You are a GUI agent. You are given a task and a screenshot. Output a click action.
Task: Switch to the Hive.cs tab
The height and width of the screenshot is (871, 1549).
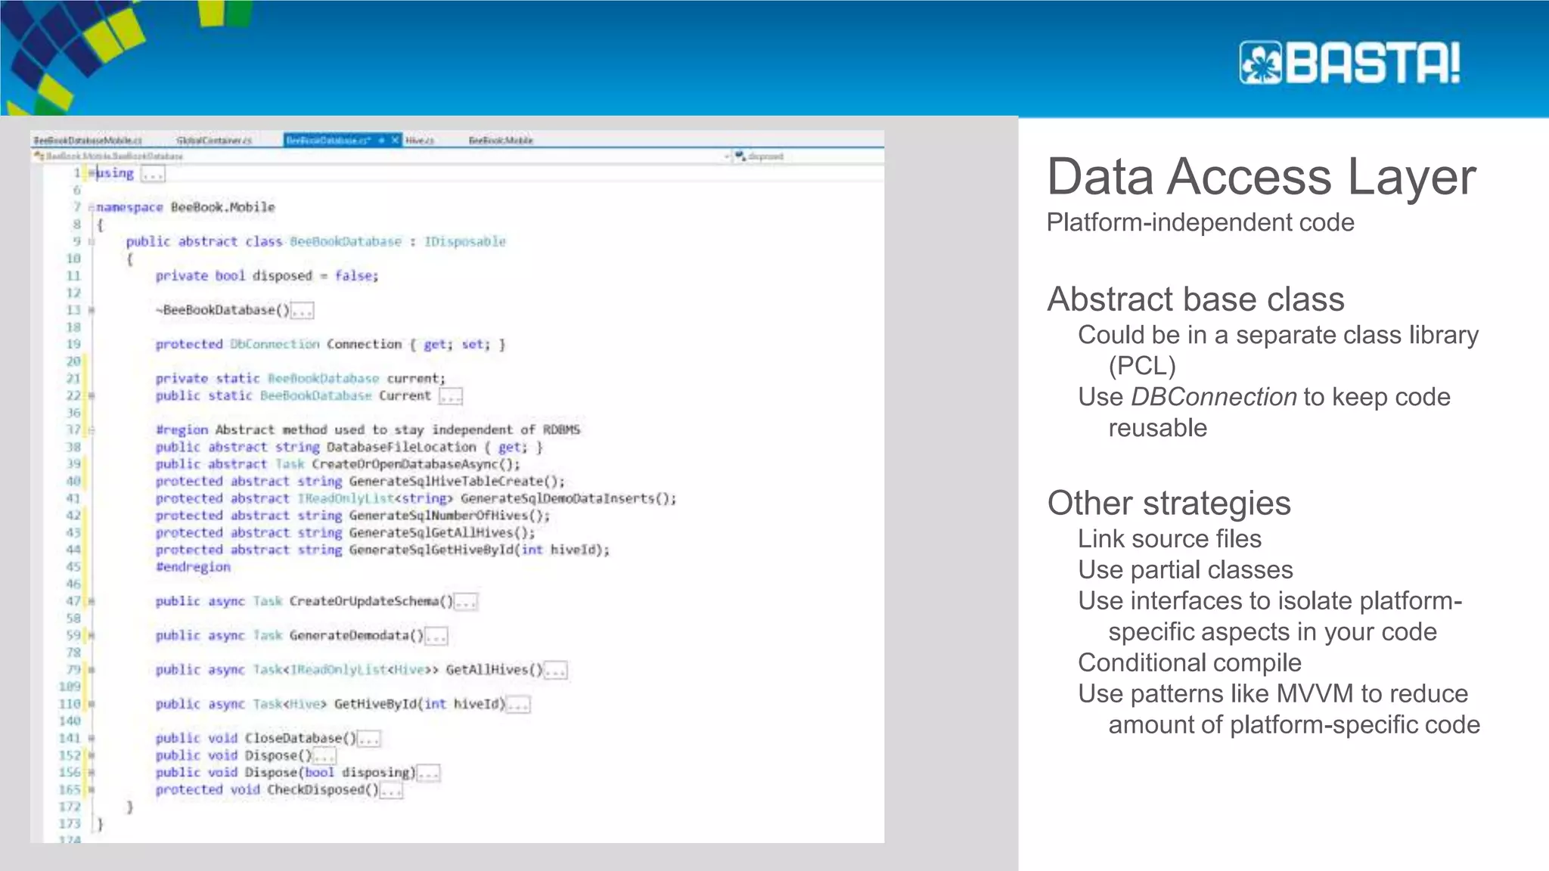420,140
